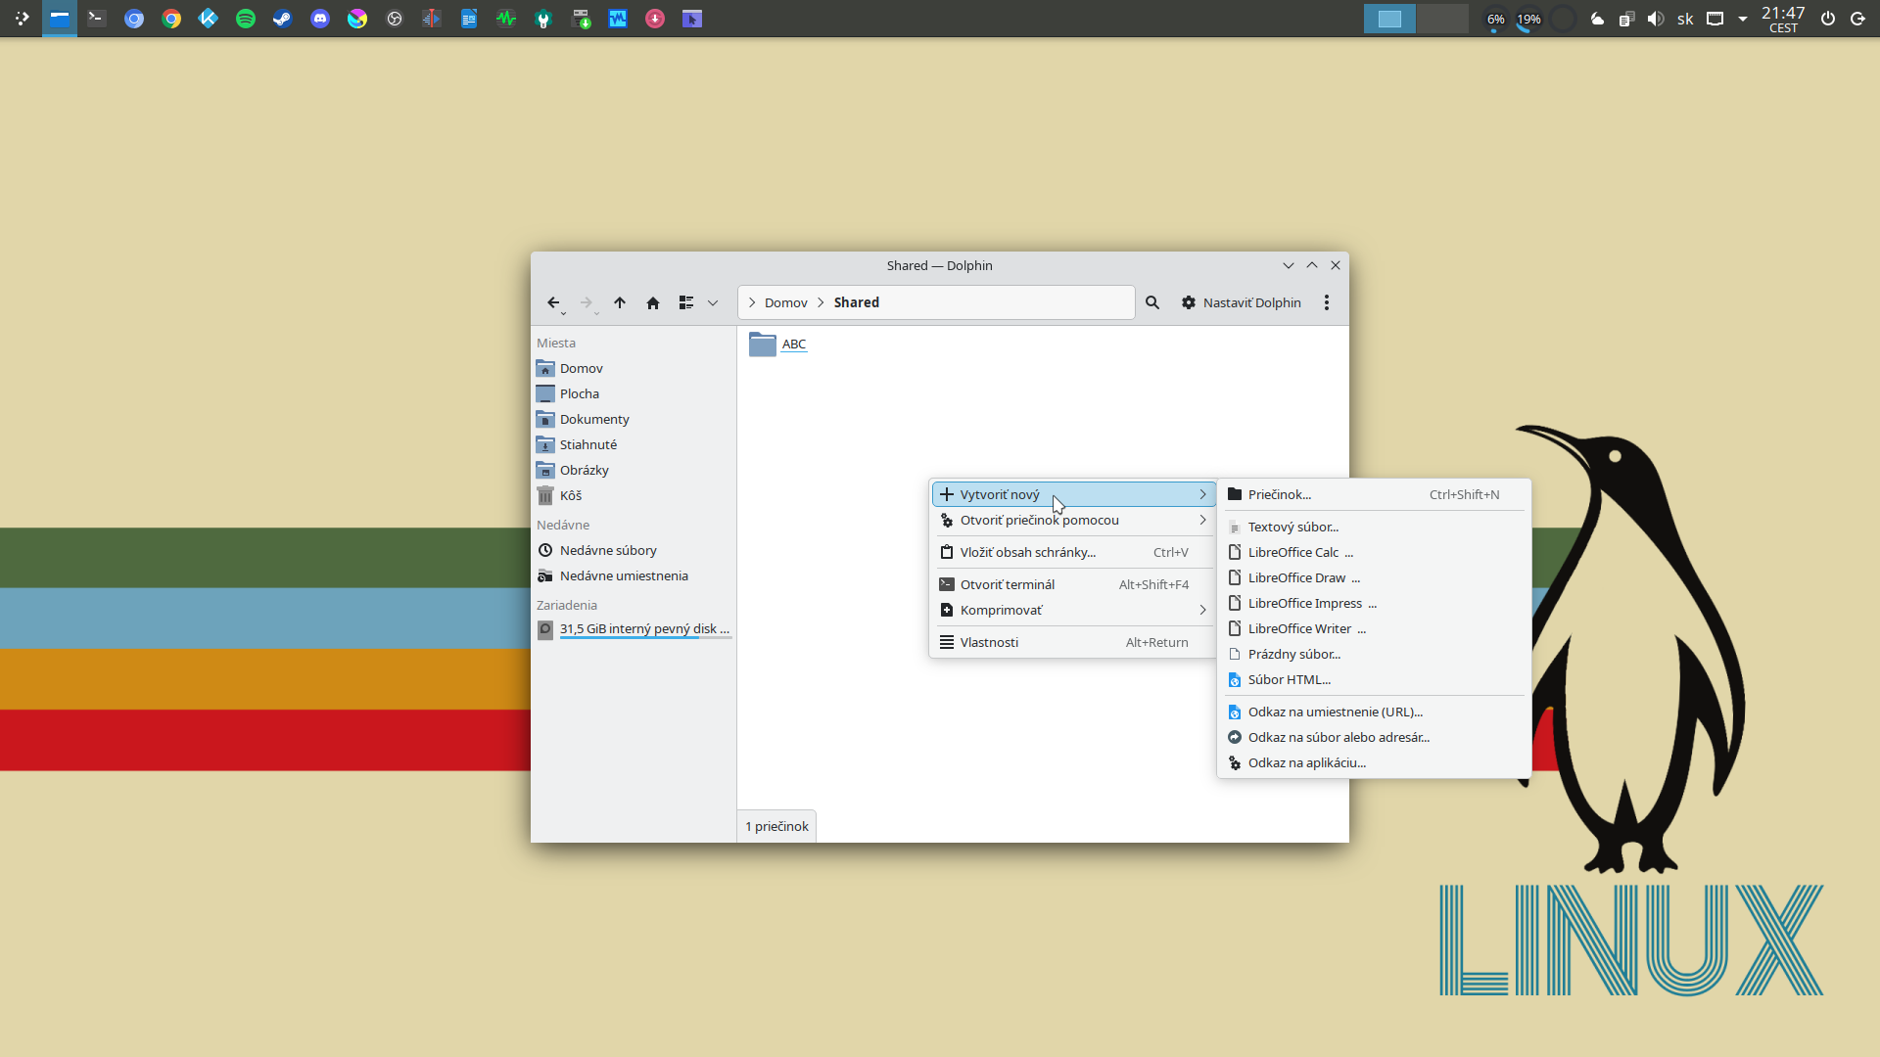1880x1057 pixels.
Task: Open Vlastnosti from context menu
Action: [1072, 643]
